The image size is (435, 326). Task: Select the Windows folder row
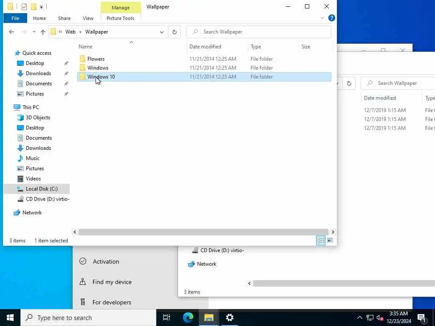204,67
